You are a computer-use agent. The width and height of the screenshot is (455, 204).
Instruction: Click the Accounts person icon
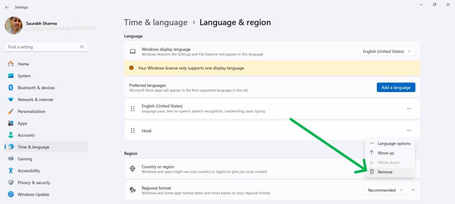pyautogui.click(x=11, y=135)
